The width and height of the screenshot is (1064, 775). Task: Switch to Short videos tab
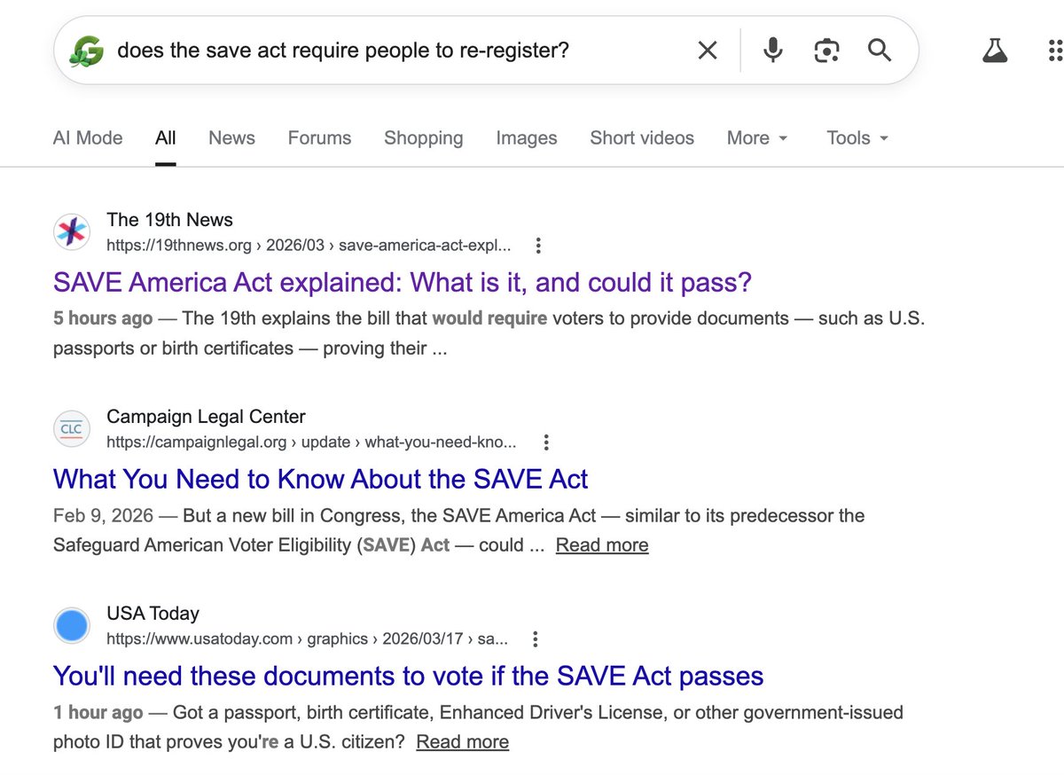(642, 138)
